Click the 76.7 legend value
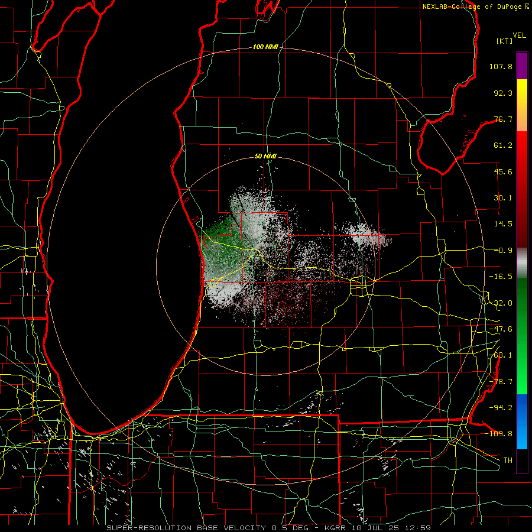Screen dimensions: 532x532 [503, 119]
